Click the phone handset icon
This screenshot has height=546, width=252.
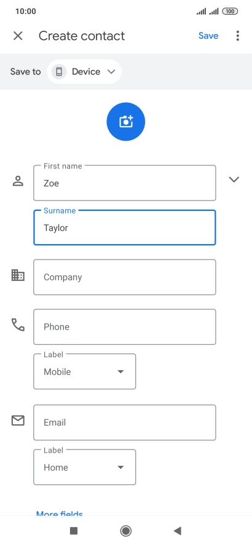pos(18,325)
